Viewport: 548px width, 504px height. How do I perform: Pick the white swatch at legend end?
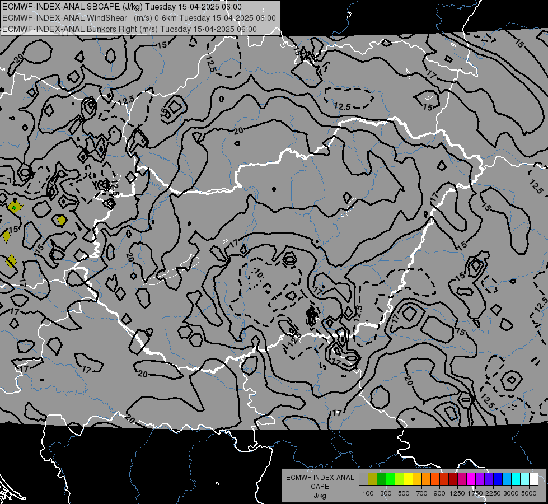534,479
